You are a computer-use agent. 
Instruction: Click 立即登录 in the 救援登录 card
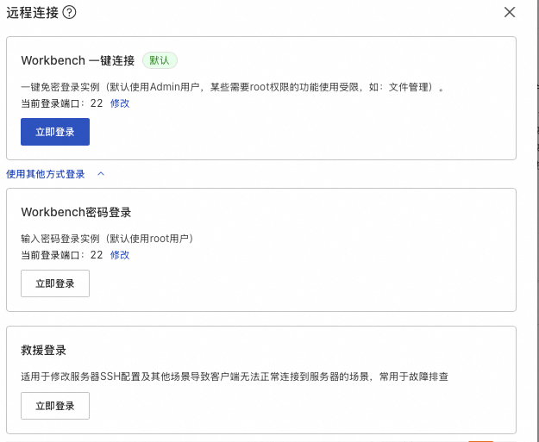[55, 406]
